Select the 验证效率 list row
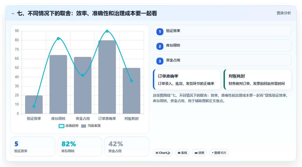 tap(222, 31)
